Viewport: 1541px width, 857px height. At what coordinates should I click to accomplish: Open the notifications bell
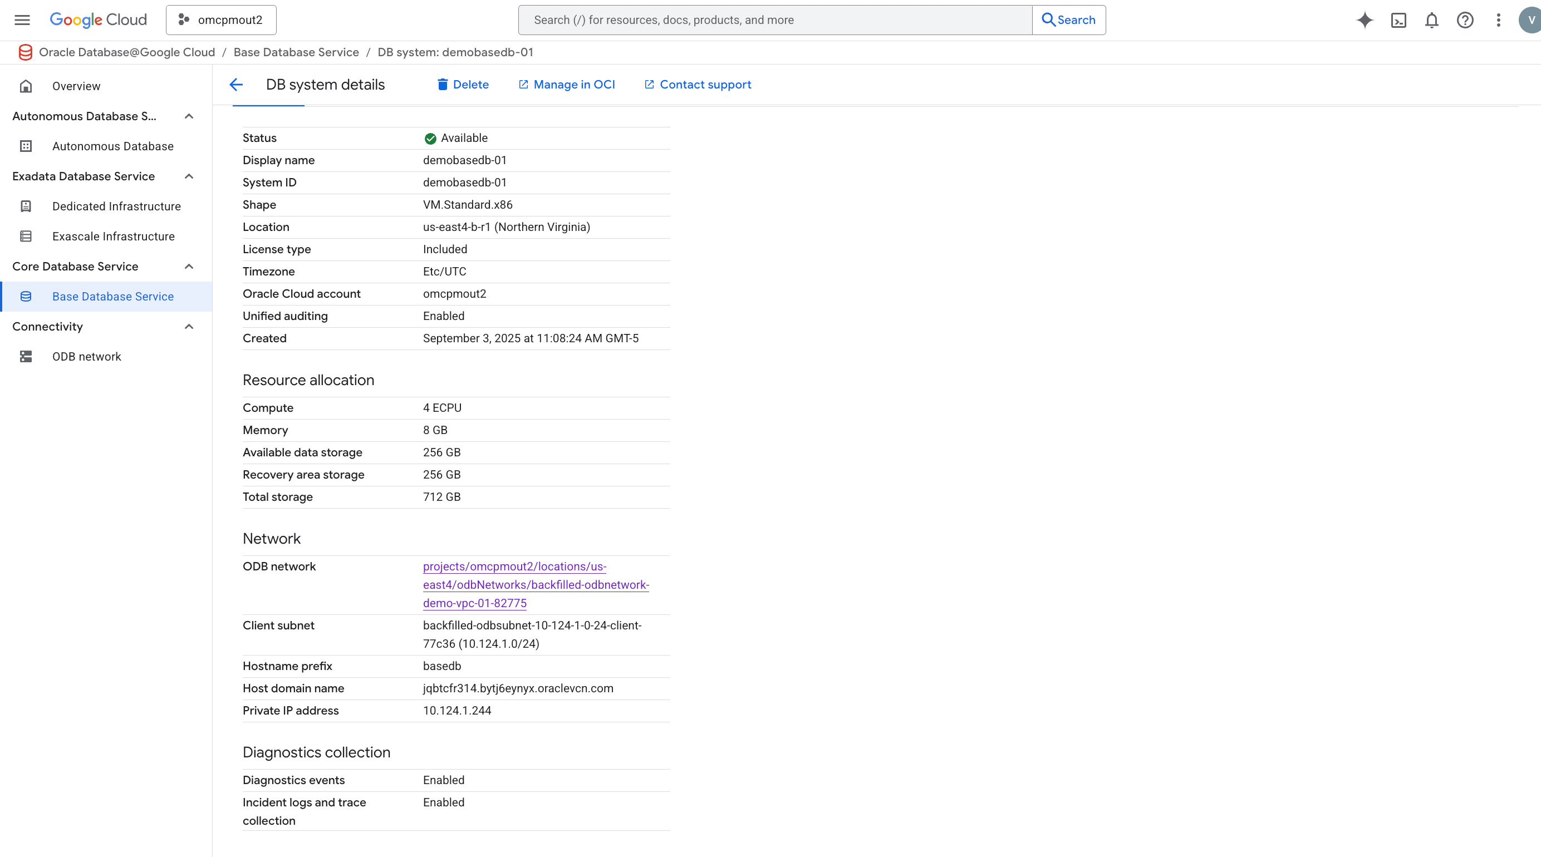click(1431, 19)
